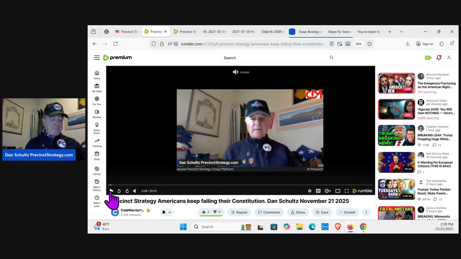Switch to Steps for becoming tab
The width and height of the screenshot is (461, 259).
point(339,32)
